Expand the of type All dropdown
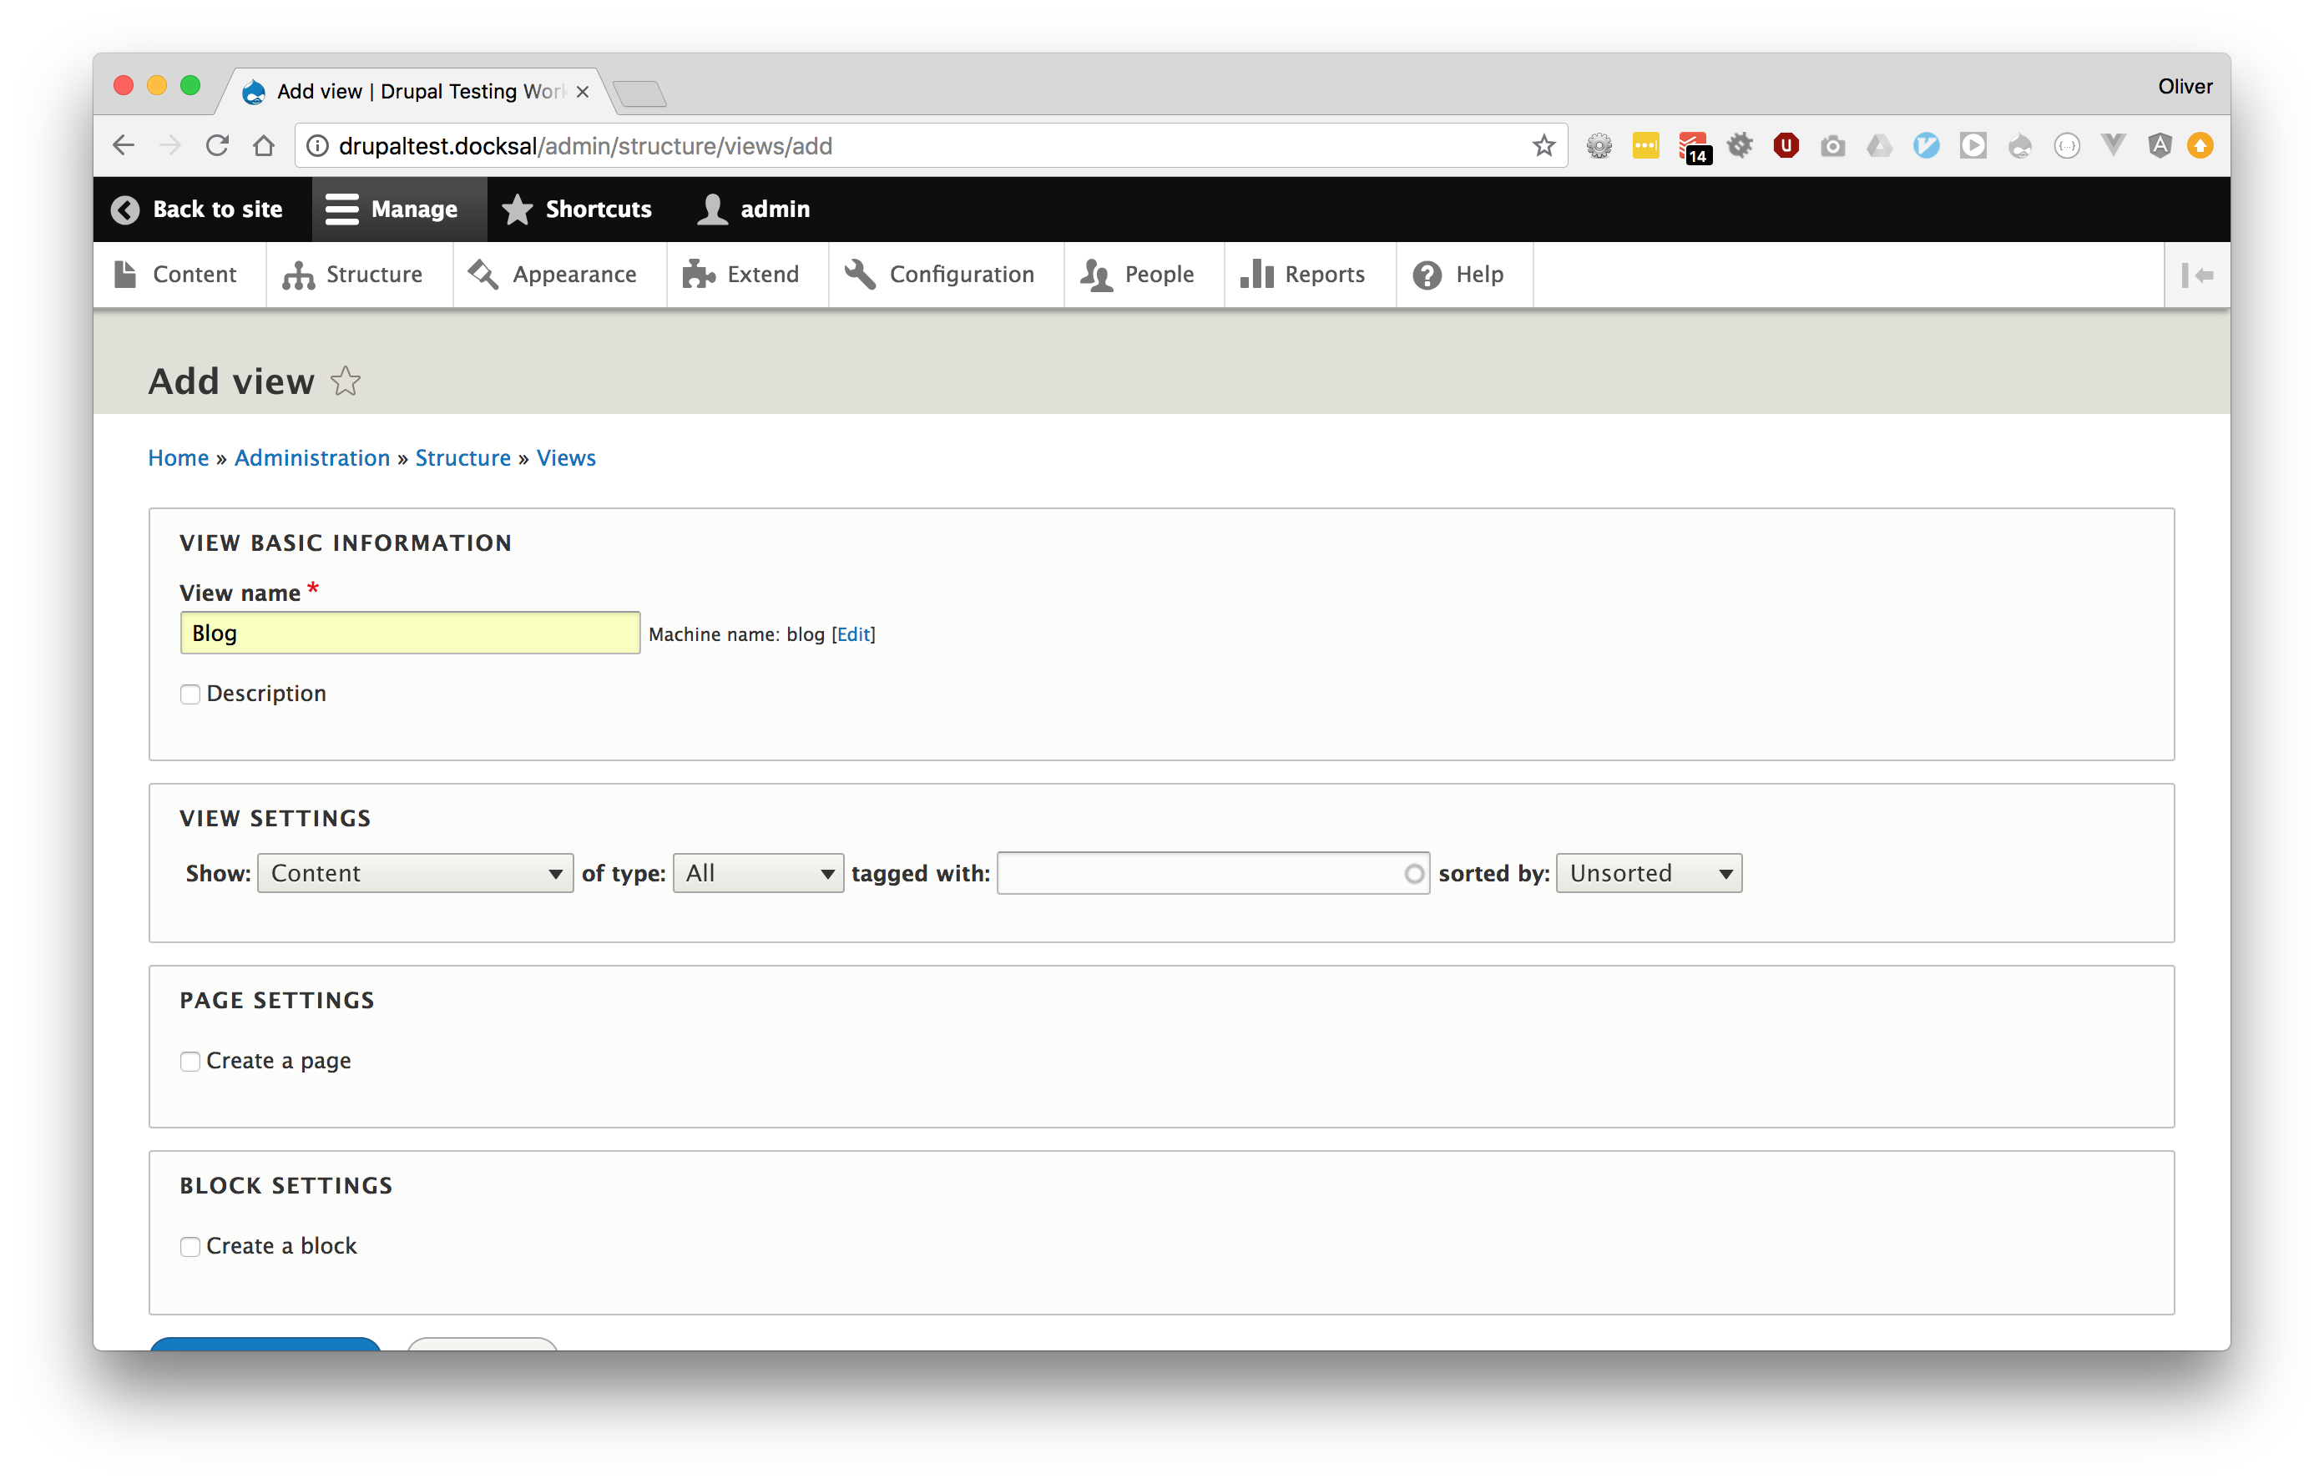Viewport: 2324px width, 1484px height. tap(758, 873)
